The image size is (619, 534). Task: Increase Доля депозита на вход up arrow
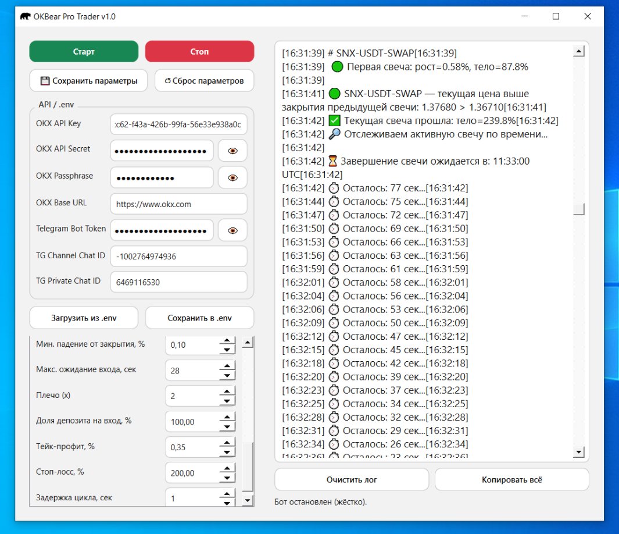(227, 417)
